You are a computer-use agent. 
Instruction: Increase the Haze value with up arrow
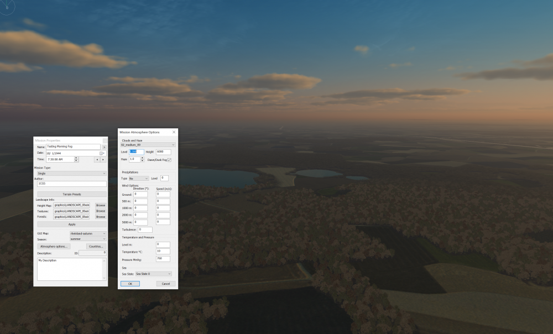click(x=142, y=158)
